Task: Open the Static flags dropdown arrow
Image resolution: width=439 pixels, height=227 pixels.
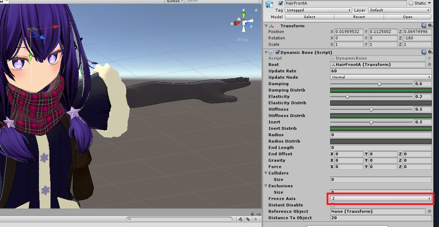Action: pyautogui.click(x=429, y=3)
